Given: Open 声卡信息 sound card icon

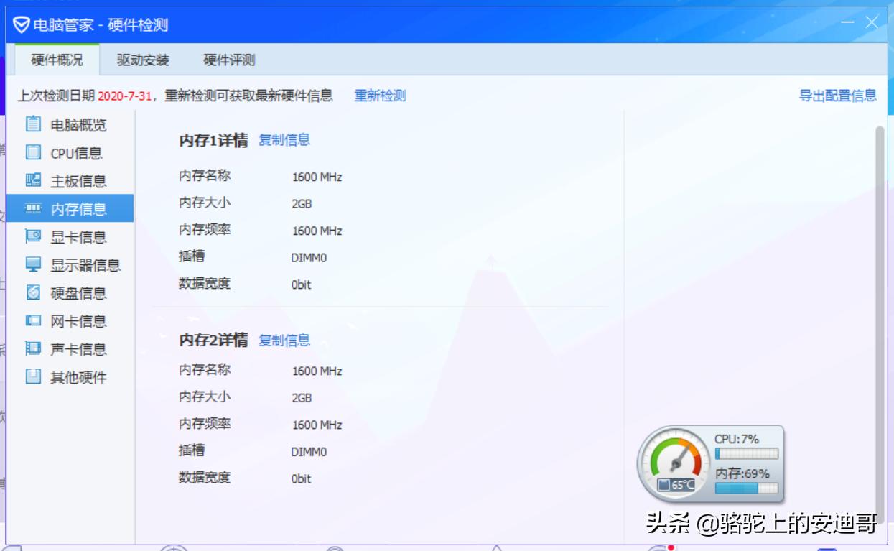Looking at the screenshot, I should point(33,349).
